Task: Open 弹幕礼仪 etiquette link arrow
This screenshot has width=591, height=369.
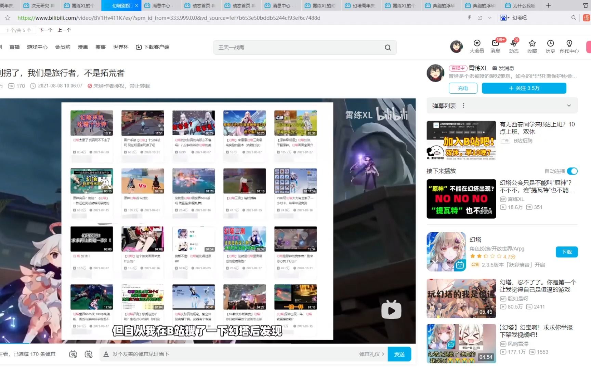Action: point(383,354)
